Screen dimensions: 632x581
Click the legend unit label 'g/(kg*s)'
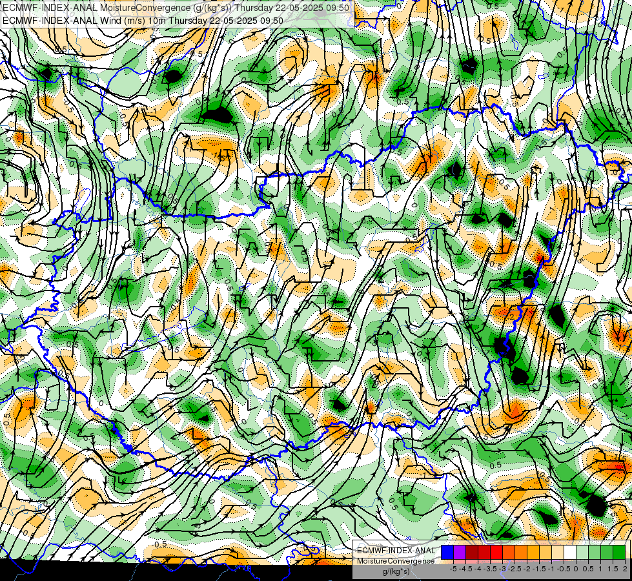pos(396,571)
